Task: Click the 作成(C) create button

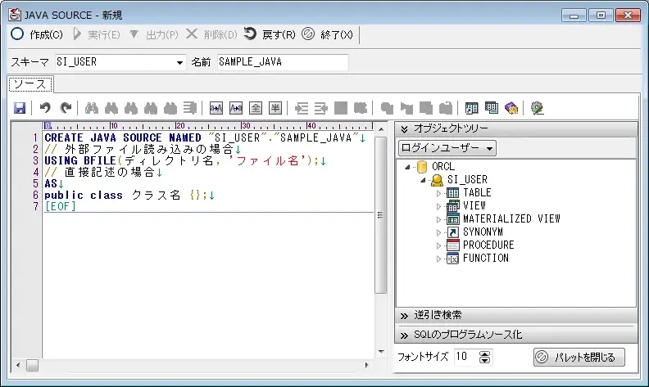Action: [x=37, y=34]
